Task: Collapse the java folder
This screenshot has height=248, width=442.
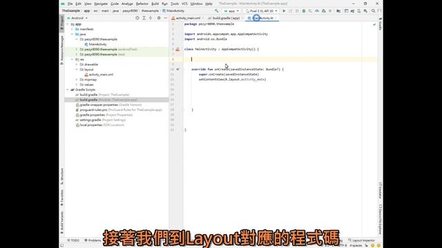Action: (72, 34)
